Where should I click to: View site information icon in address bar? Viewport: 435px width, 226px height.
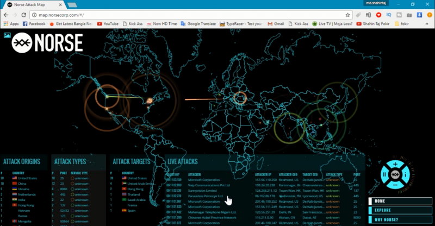point(34,15)
